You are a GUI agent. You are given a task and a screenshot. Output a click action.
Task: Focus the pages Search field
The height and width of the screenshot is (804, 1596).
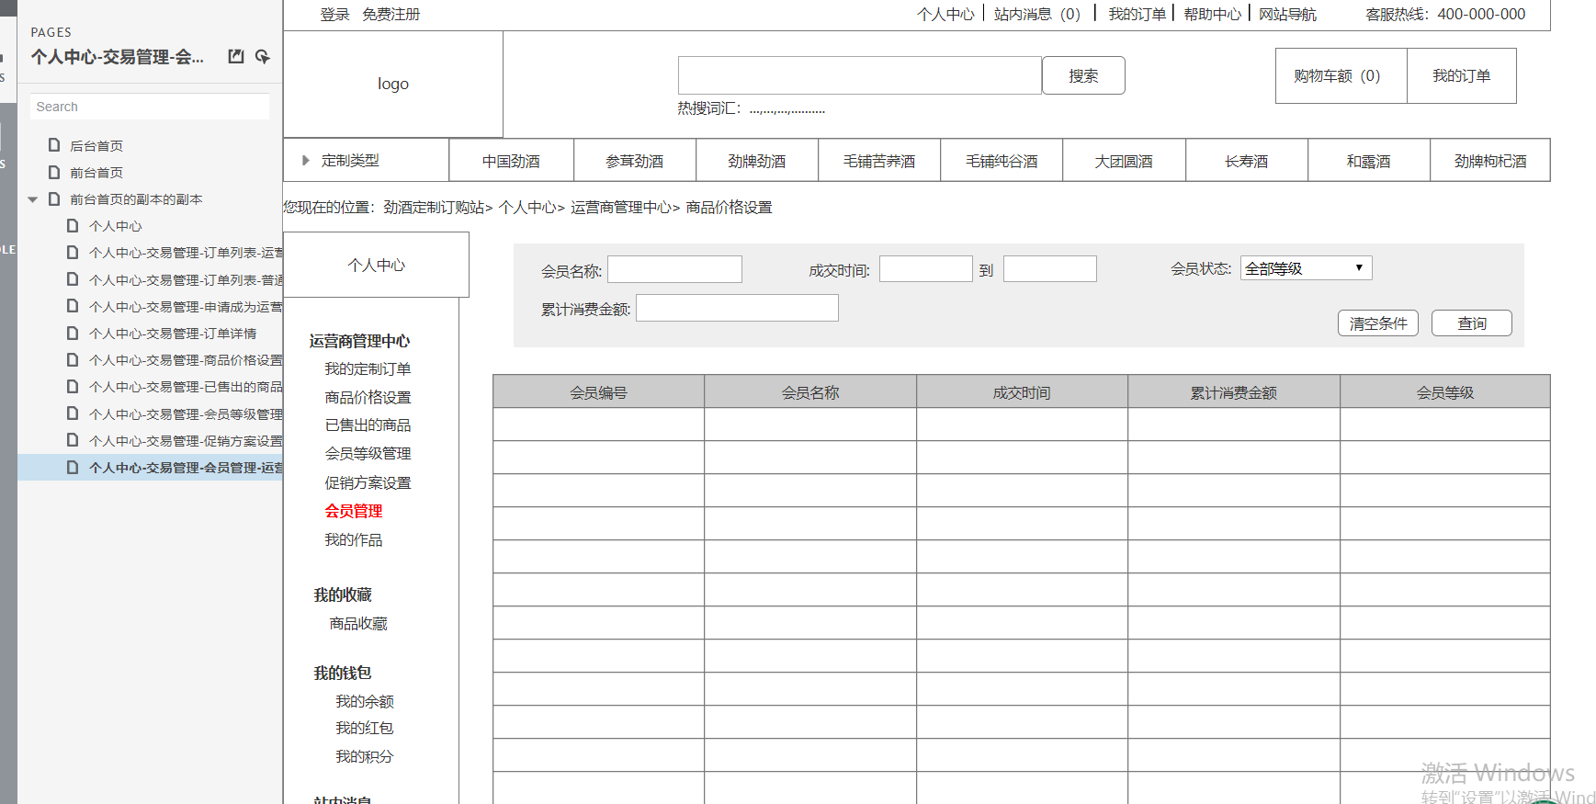click(150, 107)
